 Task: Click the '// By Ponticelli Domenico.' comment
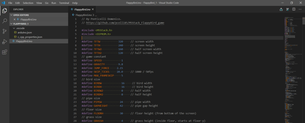click(101, 19)
